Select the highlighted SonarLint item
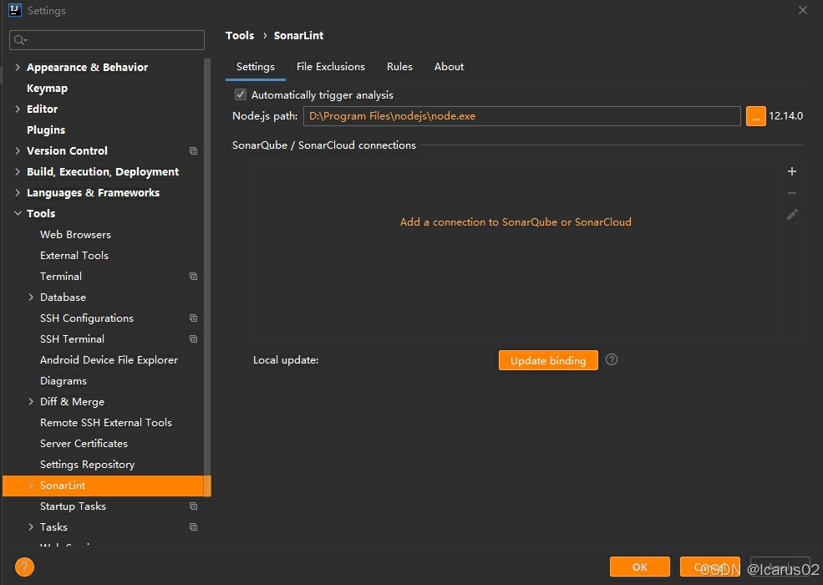 click(107, 486)
